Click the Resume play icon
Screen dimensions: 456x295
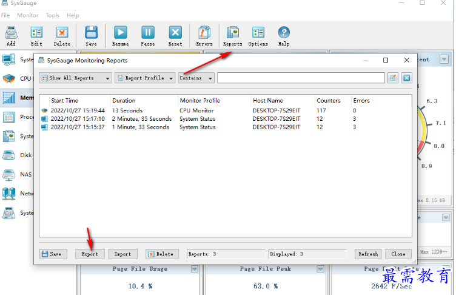(121, 33)
